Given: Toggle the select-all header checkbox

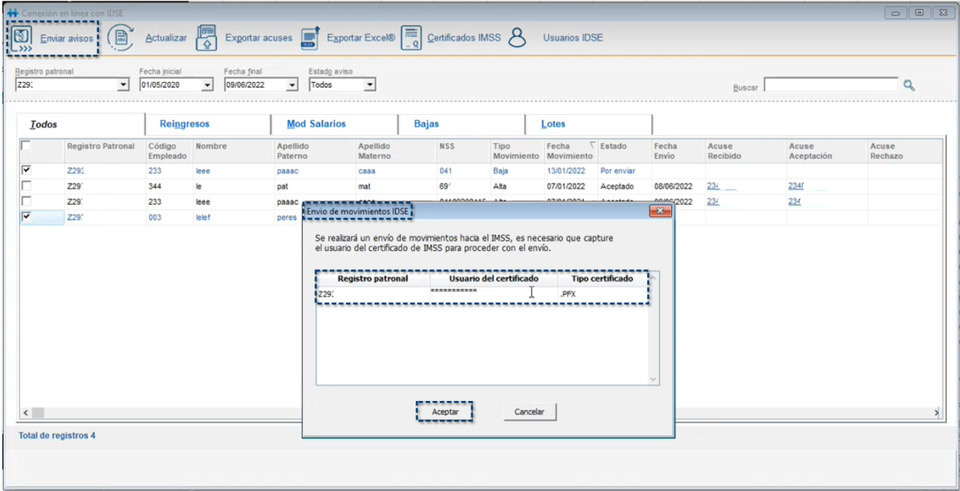Looking at the screenshot, I should pyautogui.click(x=26, y=146).
